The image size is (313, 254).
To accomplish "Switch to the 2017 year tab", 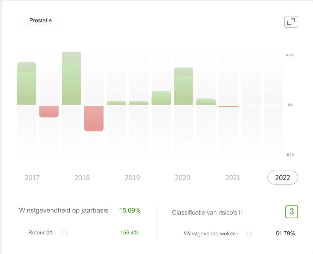I will click(x=32, y=178).
